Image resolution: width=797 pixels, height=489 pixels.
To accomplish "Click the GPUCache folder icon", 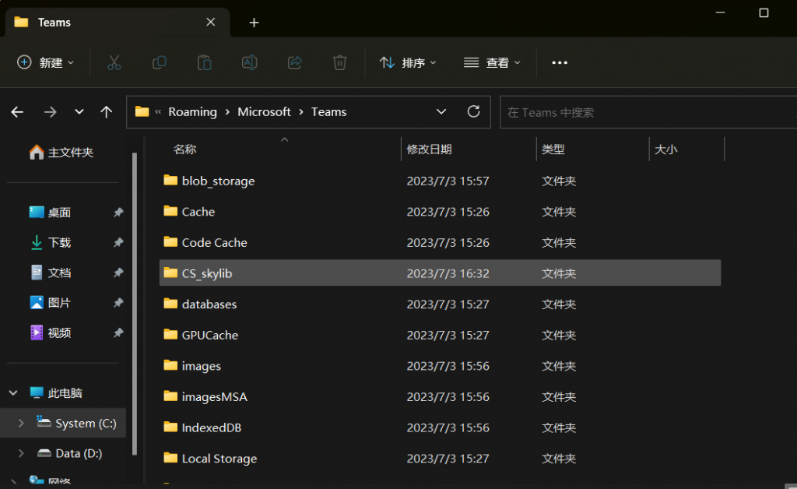I will [170, 335].
